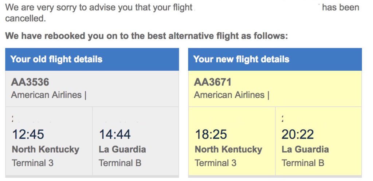Select old flight number AA3536

[30, 82]
